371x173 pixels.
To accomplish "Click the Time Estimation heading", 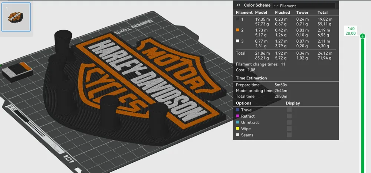I will 251,78.
